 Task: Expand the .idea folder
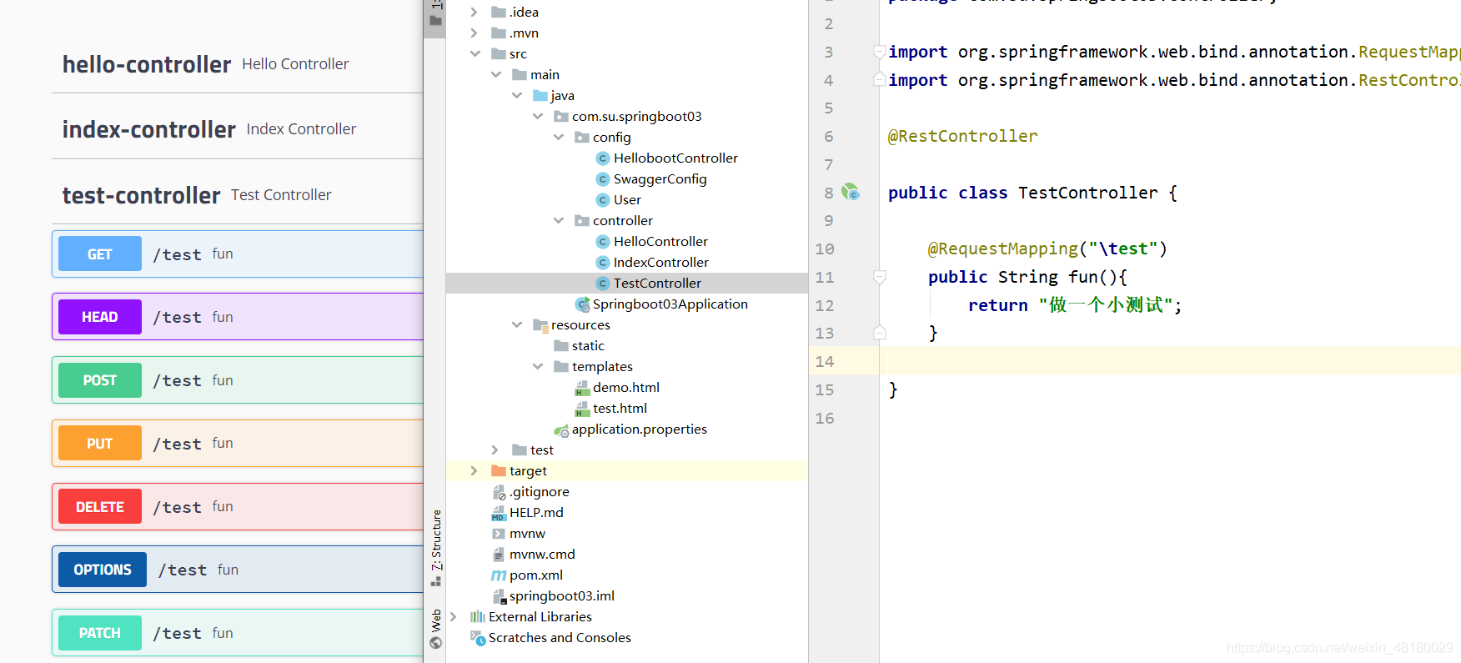pyautogui.click(x=474, y=12)
